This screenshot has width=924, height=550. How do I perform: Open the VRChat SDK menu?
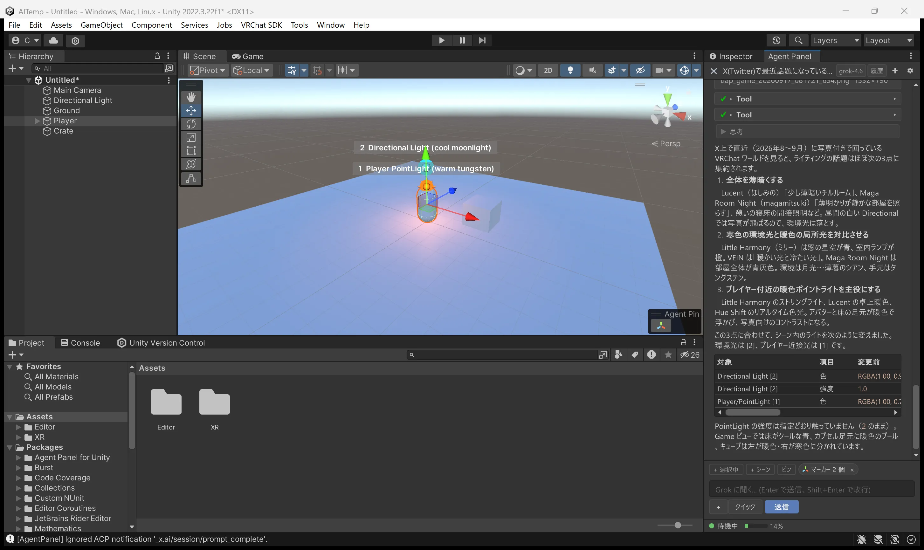click(261, 25)
